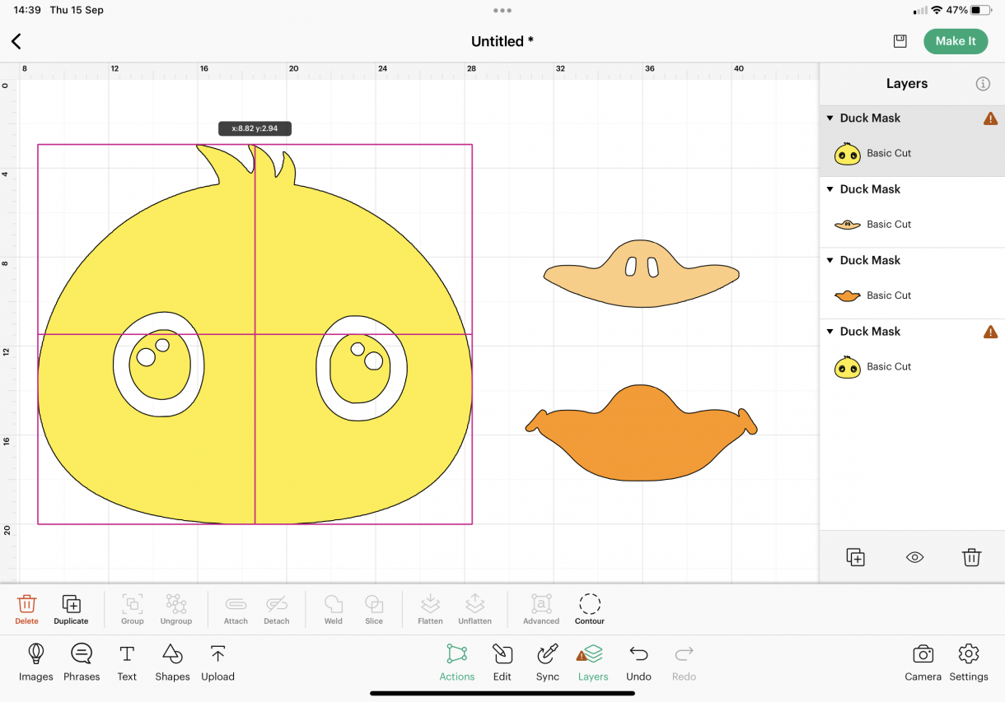The height and width of the screenshot is (702, 1005).
Task: Tap the project title Untitled
Action: tap(502, 41)
